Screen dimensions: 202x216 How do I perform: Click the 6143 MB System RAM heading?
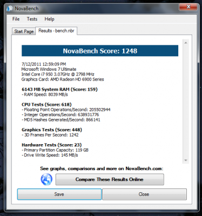click(59, 89)
